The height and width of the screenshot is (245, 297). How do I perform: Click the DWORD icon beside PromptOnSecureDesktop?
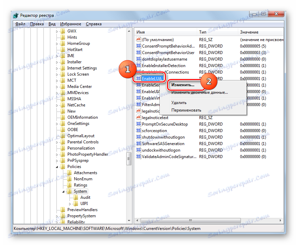(139, 124)
